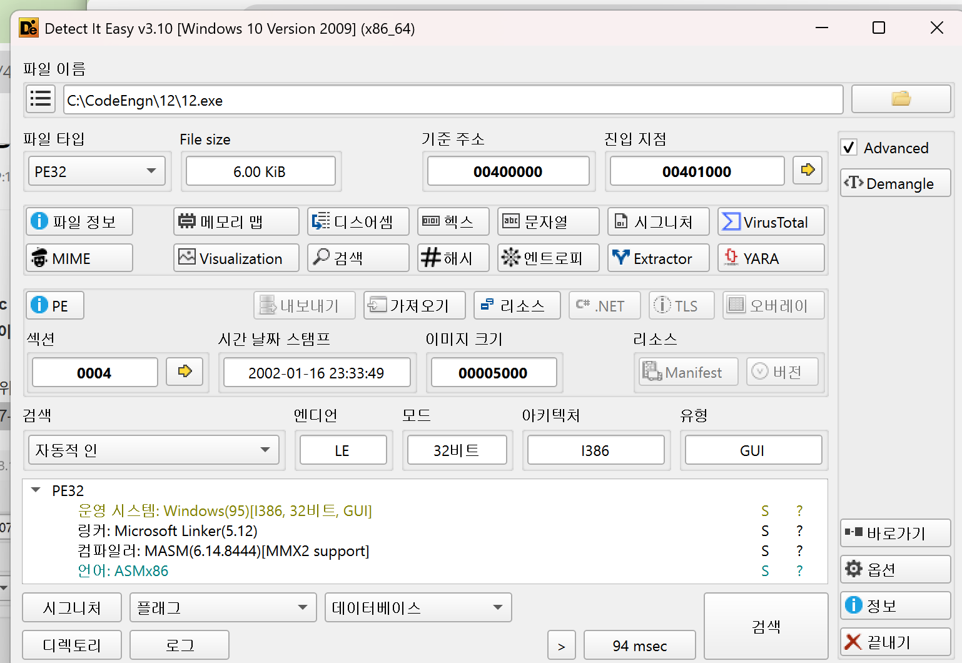Click the S link on the 링커 row
The width and height of the screenshot is (962, 663).
(x=765, y=531)
